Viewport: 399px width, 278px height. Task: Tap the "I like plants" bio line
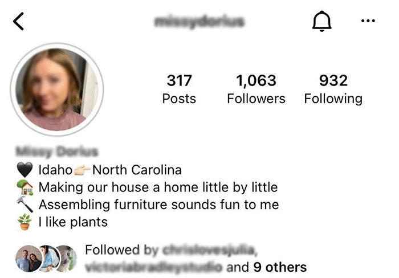74,222
